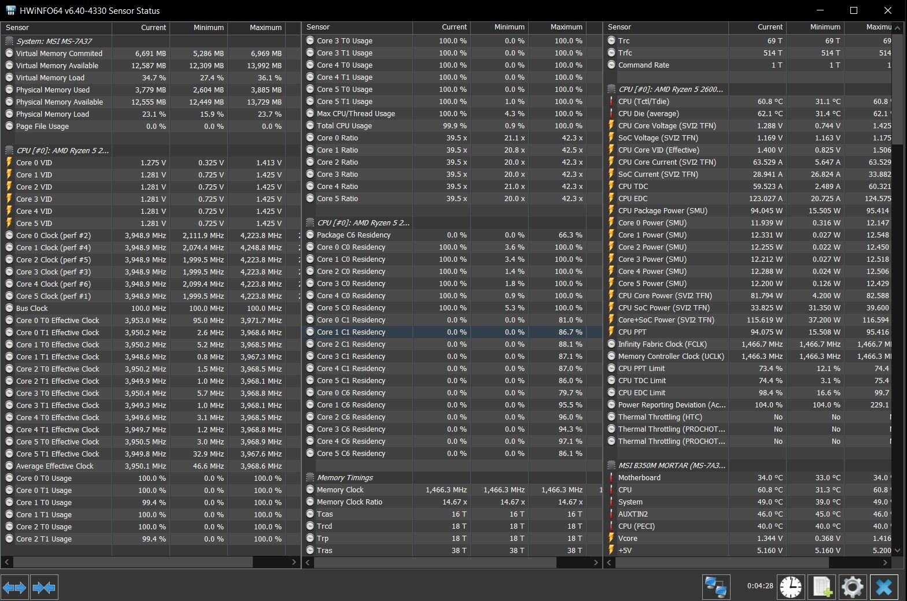Click right panel vertical scrollbar down arrow
This screenshot has width=907, height=601.
click(897, 550)
